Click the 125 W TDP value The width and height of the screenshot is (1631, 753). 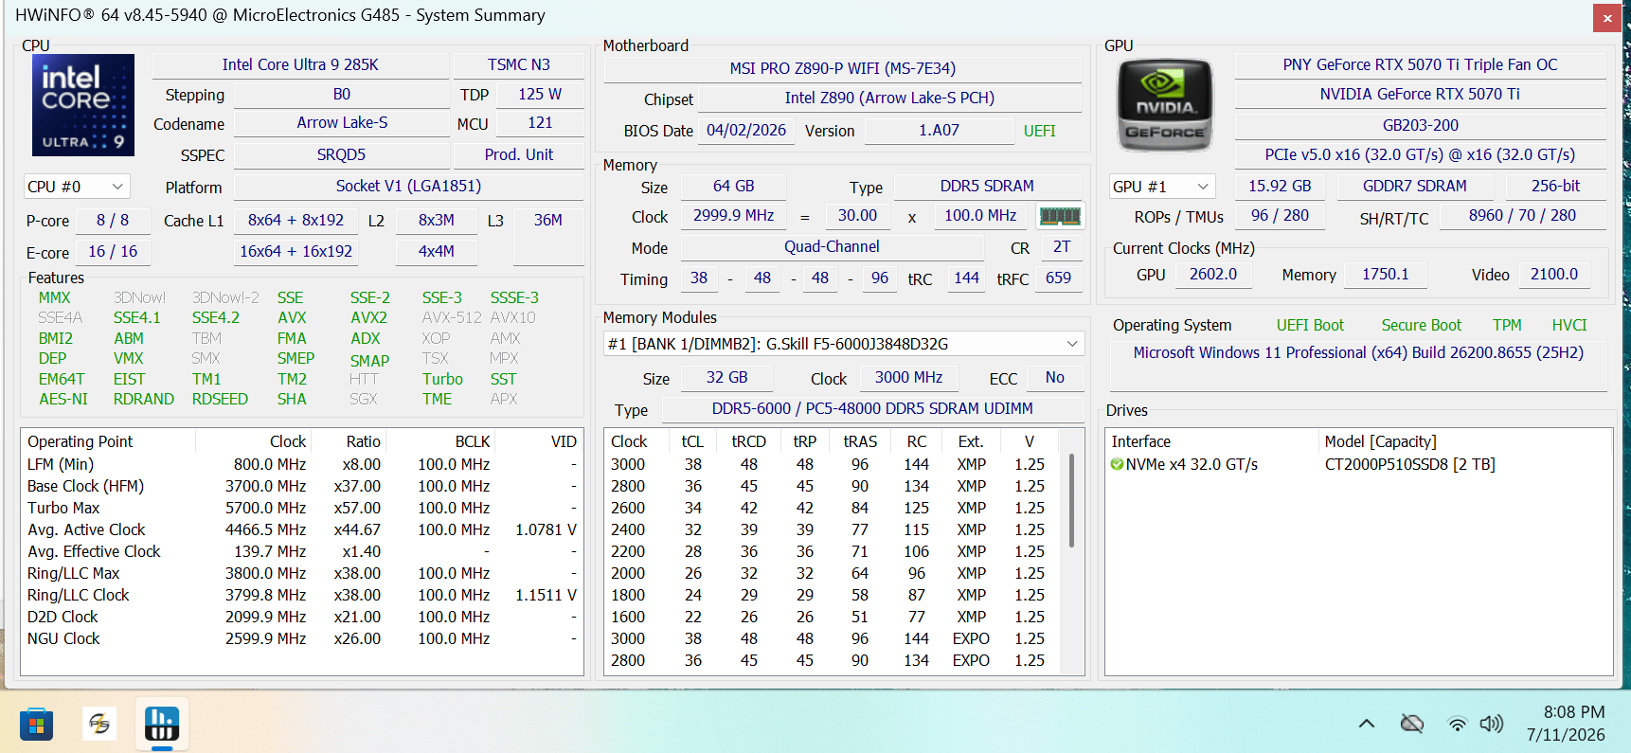pos(540,94)
